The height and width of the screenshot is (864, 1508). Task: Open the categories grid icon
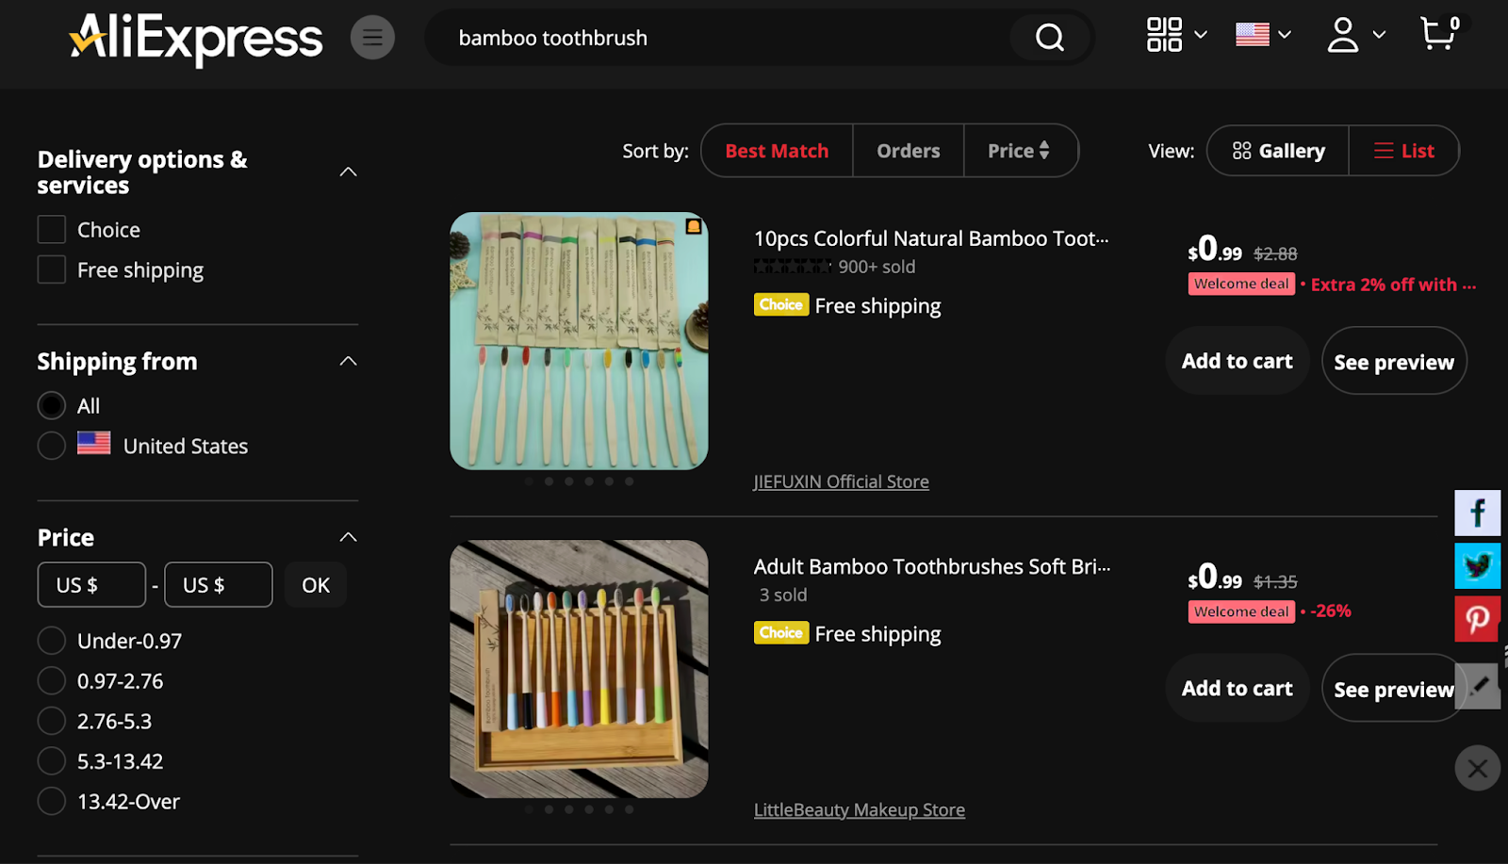coord(1165,33)
